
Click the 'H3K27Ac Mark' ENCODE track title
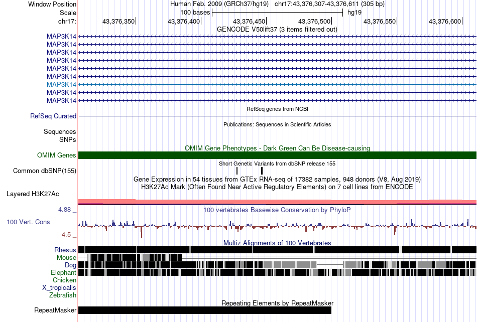pyautogui.click(x=277, y=187)
